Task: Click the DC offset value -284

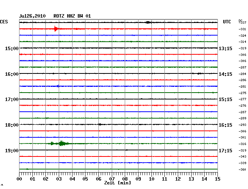Action: click(242, 74)
